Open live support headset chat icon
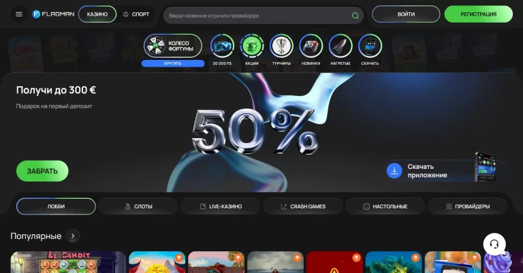The image size is (523, 273). pos(494,244)
